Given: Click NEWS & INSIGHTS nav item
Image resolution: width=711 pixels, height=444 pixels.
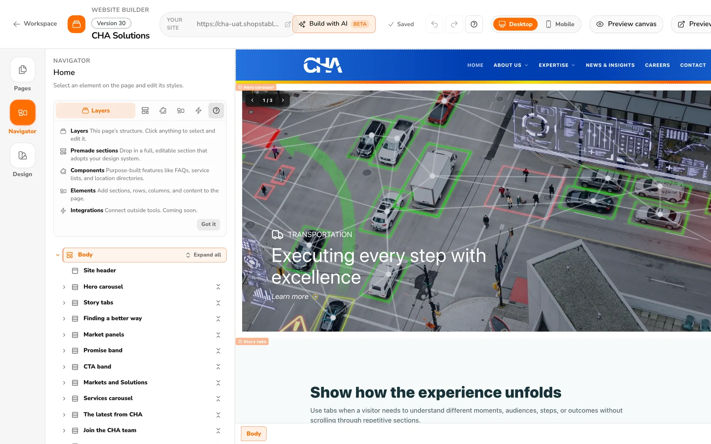Looking at the screenshot, I should tap(610, 65).
